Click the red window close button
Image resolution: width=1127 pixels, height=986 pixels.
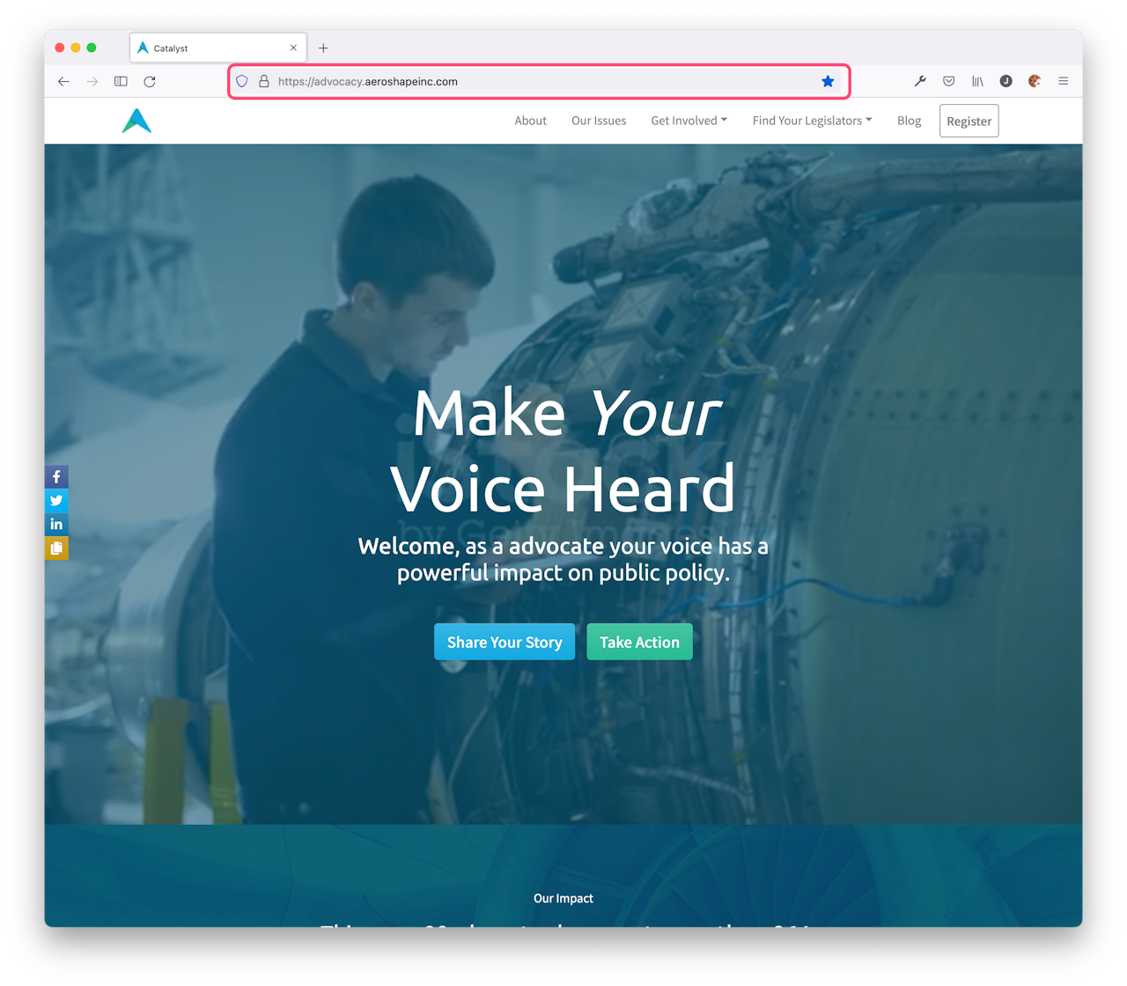(x=60, y=48)
